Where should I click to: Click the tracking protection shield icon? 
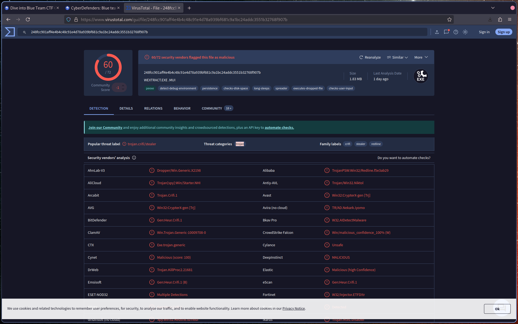click(69, 19)
